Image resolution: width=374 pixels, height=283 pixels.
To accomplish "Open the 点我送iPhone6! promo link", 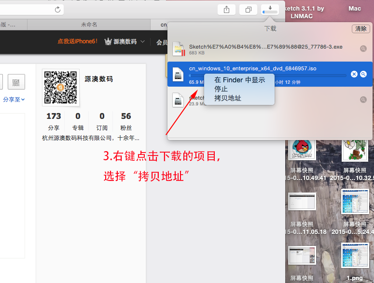I will (78, 41).
